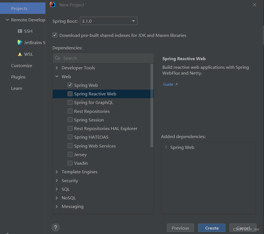The width and height of the screenshot is (264, 234).
Task: Expand the Developer Tools category
Action: [57, 68]
